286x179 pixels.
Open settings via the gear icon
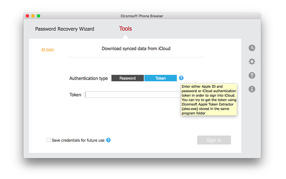click(x=252, y=62)
